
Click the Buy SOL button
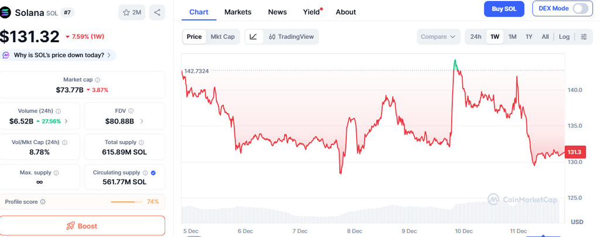pos(504,9)
